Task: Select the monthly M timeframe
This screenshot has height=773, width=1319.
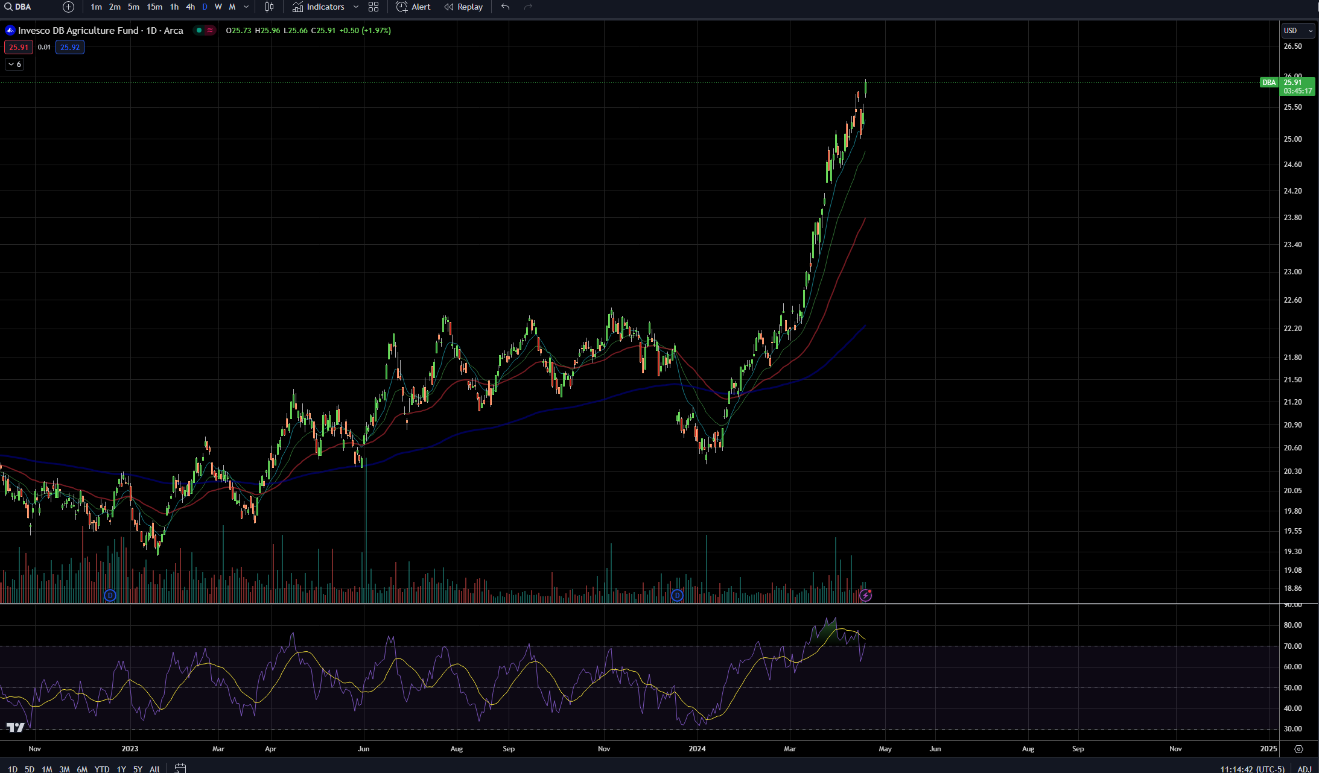Action: 232,7
